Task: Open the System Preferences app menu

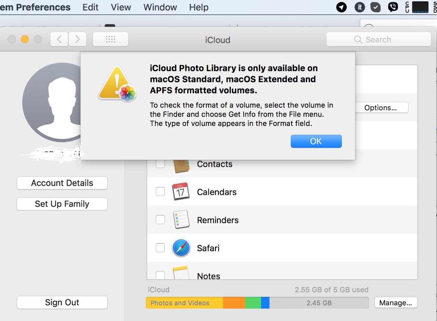Action: click(35, 7)
